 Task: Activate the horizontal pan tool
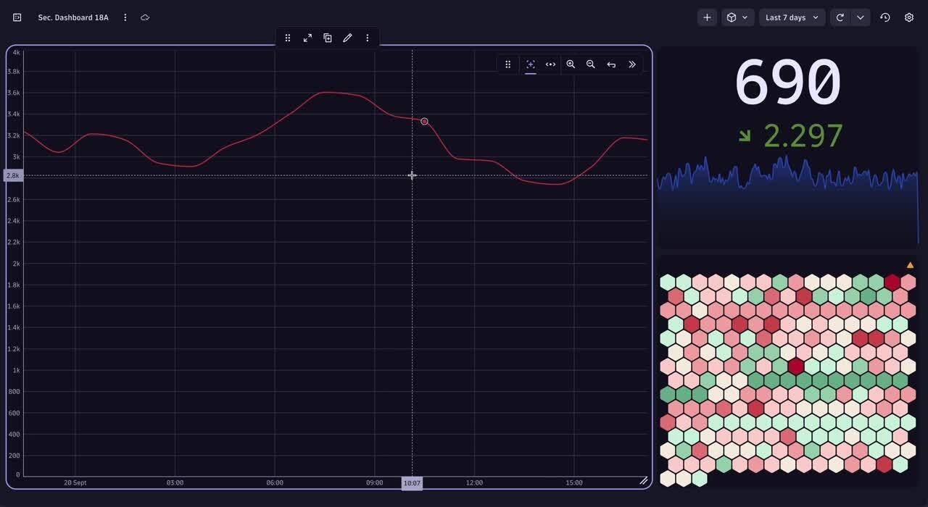pos(551,64)
